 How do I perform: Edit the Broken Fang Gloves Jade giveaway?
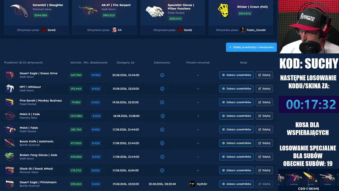pyautogui.click(x=264, y=157)
